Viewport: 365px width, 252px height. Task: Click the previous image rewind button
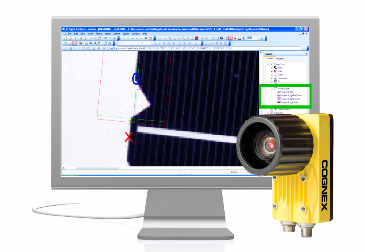pyautogui.click(x=128, y=38)
